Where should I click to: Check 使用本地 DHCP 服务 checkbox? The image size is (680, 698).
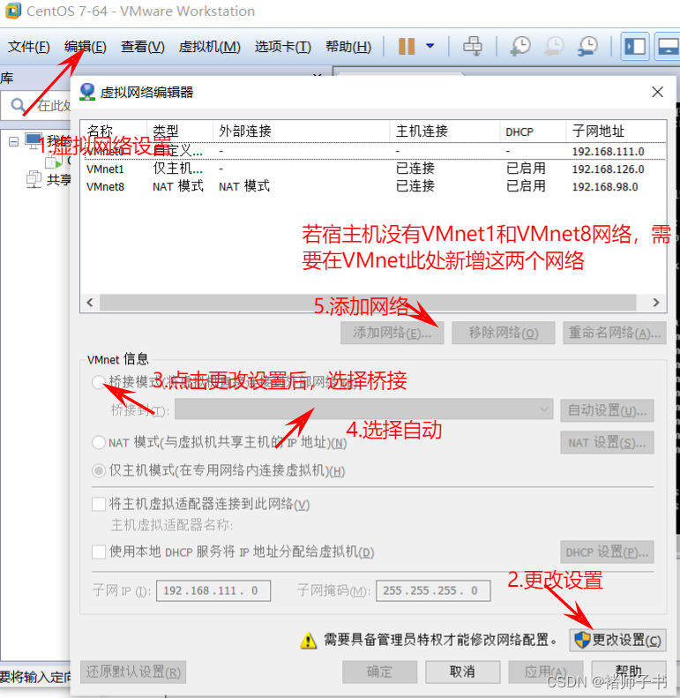[99, 552]
